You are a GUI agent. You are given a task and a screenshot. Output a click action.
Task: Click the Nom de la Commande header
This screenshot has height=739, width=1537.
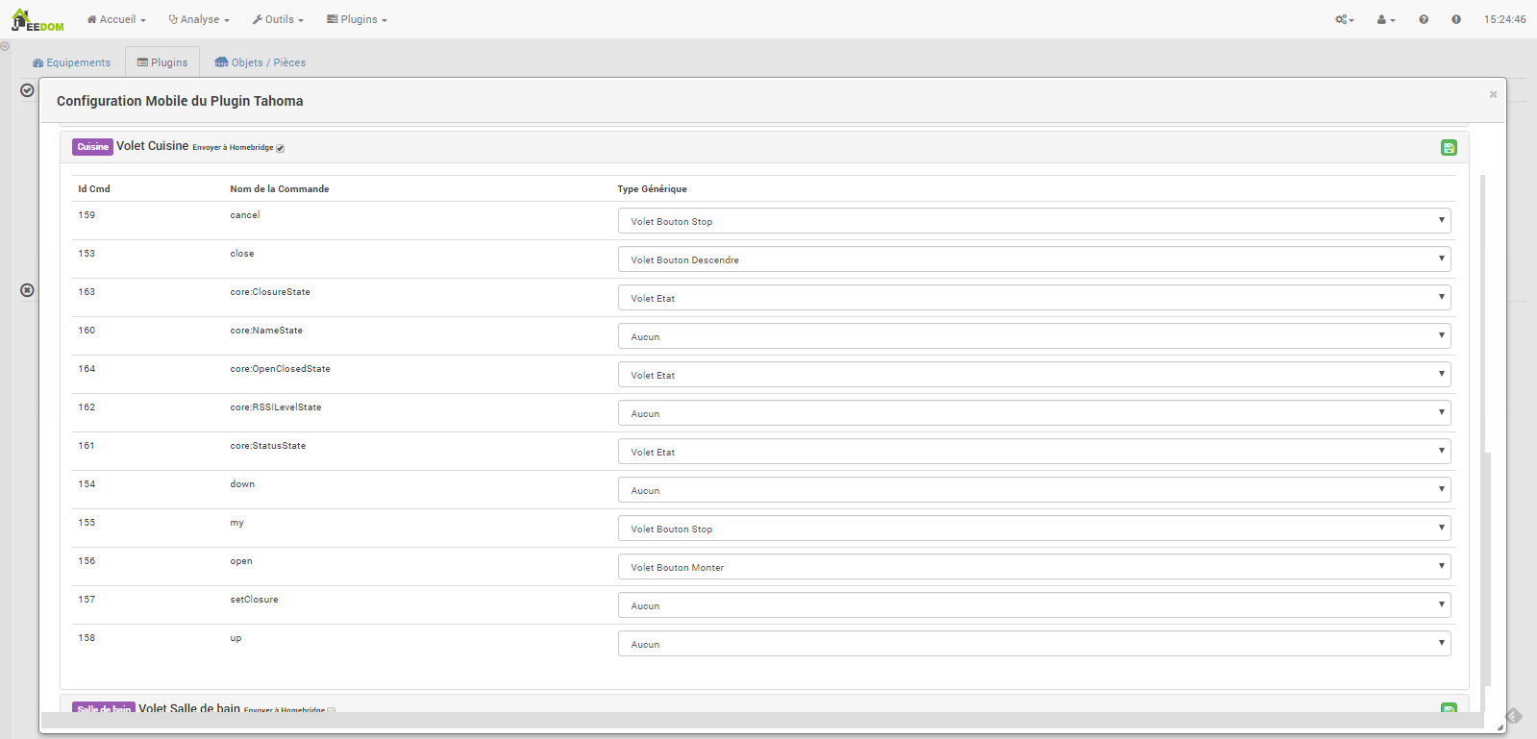280,189
